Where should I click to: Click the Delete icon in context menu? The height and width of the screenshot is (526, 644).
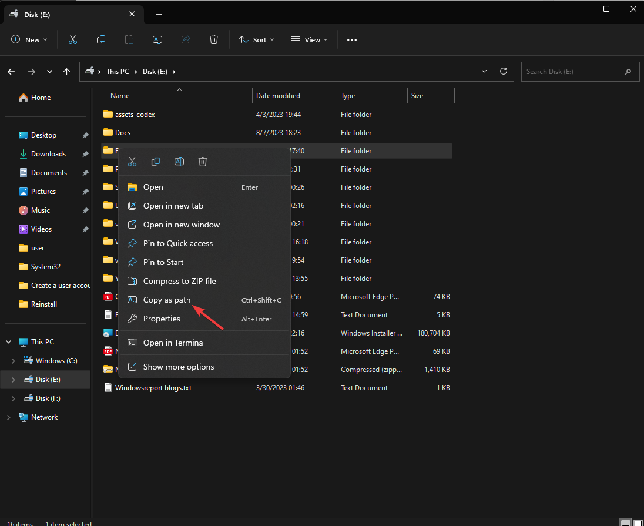pos(203,162)
